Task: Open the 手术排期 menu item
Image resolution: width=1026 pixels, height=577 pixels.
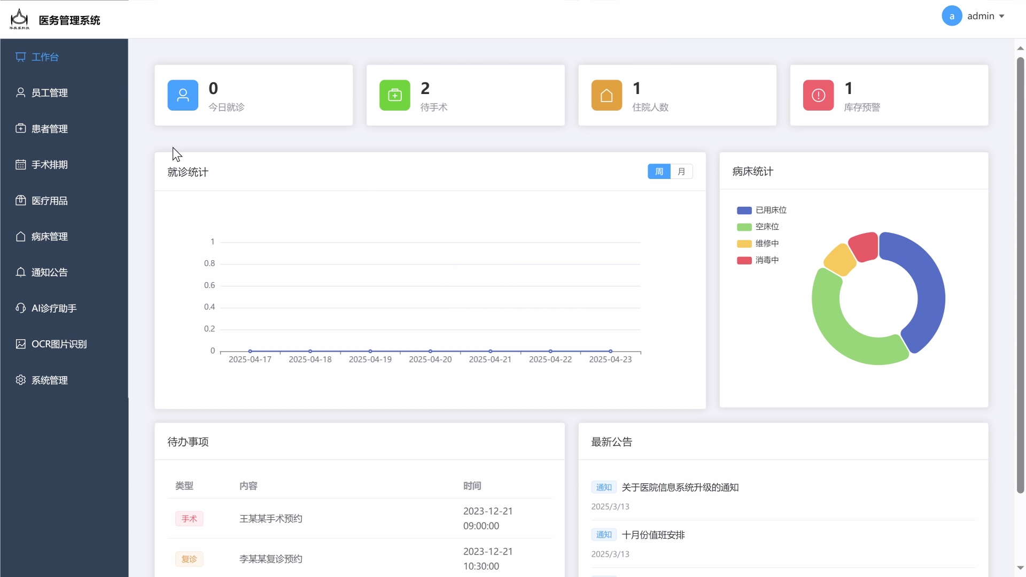Action: click(x=49, y=165)
